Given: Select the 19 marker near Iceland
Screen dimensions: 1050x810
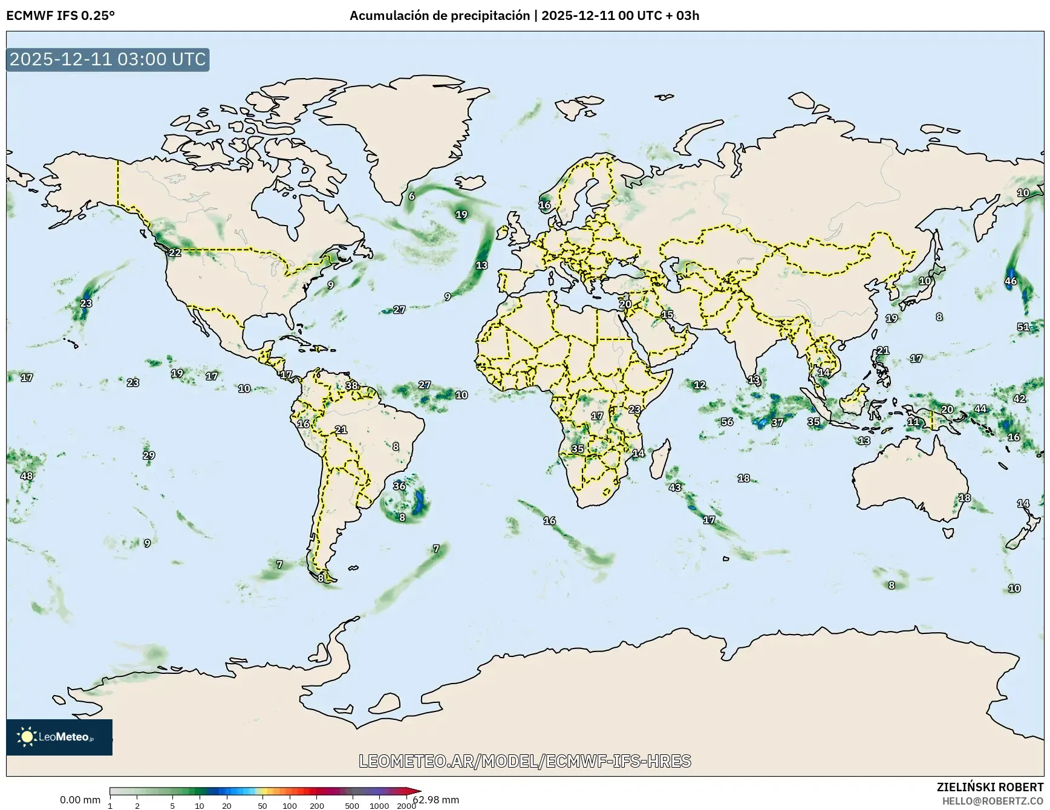Looking at the screenshot, I should tap(461, 214).
